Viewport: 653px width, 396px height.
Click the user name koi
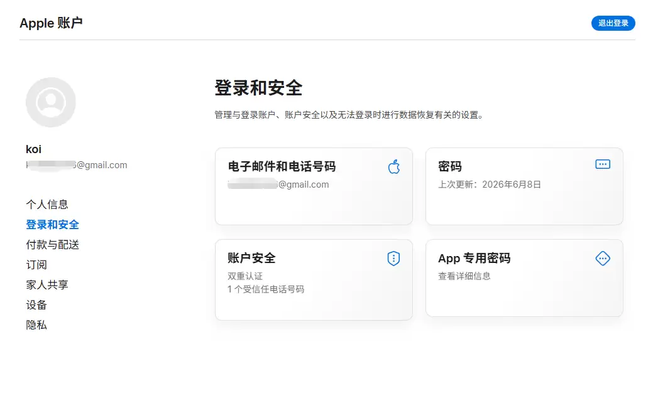click(33, 149)
